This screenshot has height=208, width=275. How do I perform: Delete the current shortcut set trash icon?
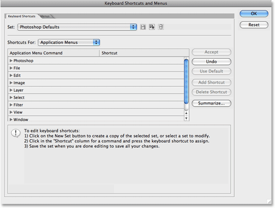tap(160, 27)
